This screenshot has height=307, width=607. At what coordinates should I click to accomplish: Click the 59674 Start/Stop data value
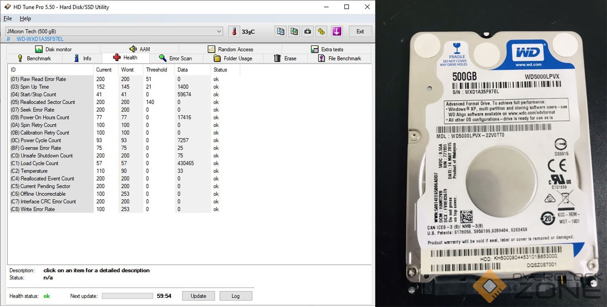click(185, 95)
